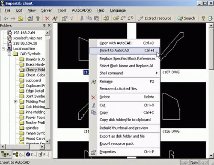Open the Help menu
Screen dimensions: 214x165
[x=101, y=10]
